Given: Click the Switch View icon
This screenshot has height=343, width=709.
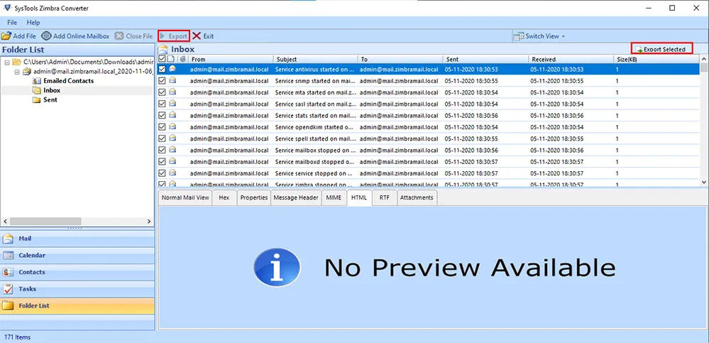Looking at the screenshot, I should tap(519, 36).
